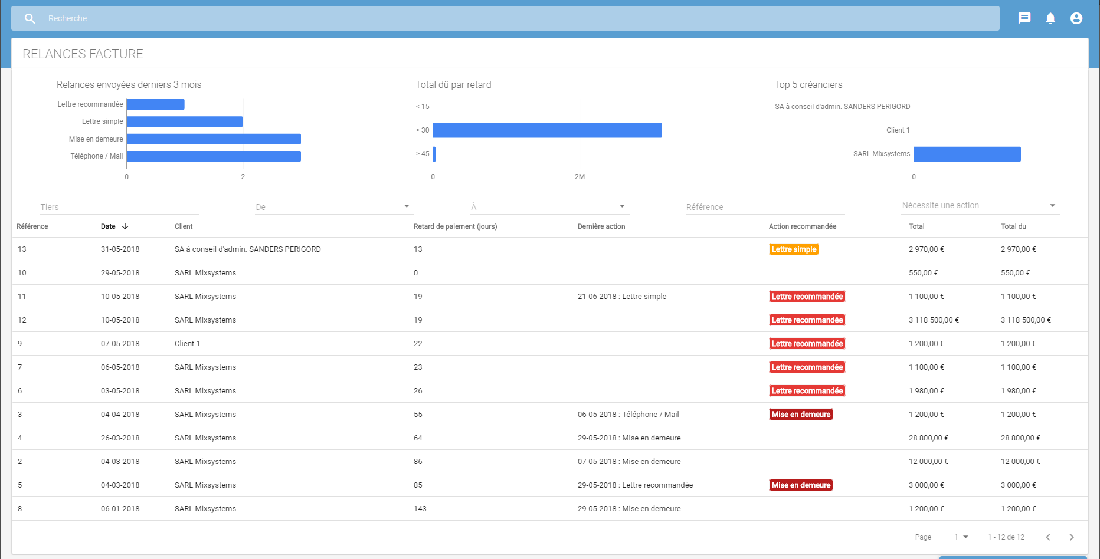Viewport: 1100px width, 559px height.
Task: Sort by Action recommandée column header
Action: click(x=803, y=226)
